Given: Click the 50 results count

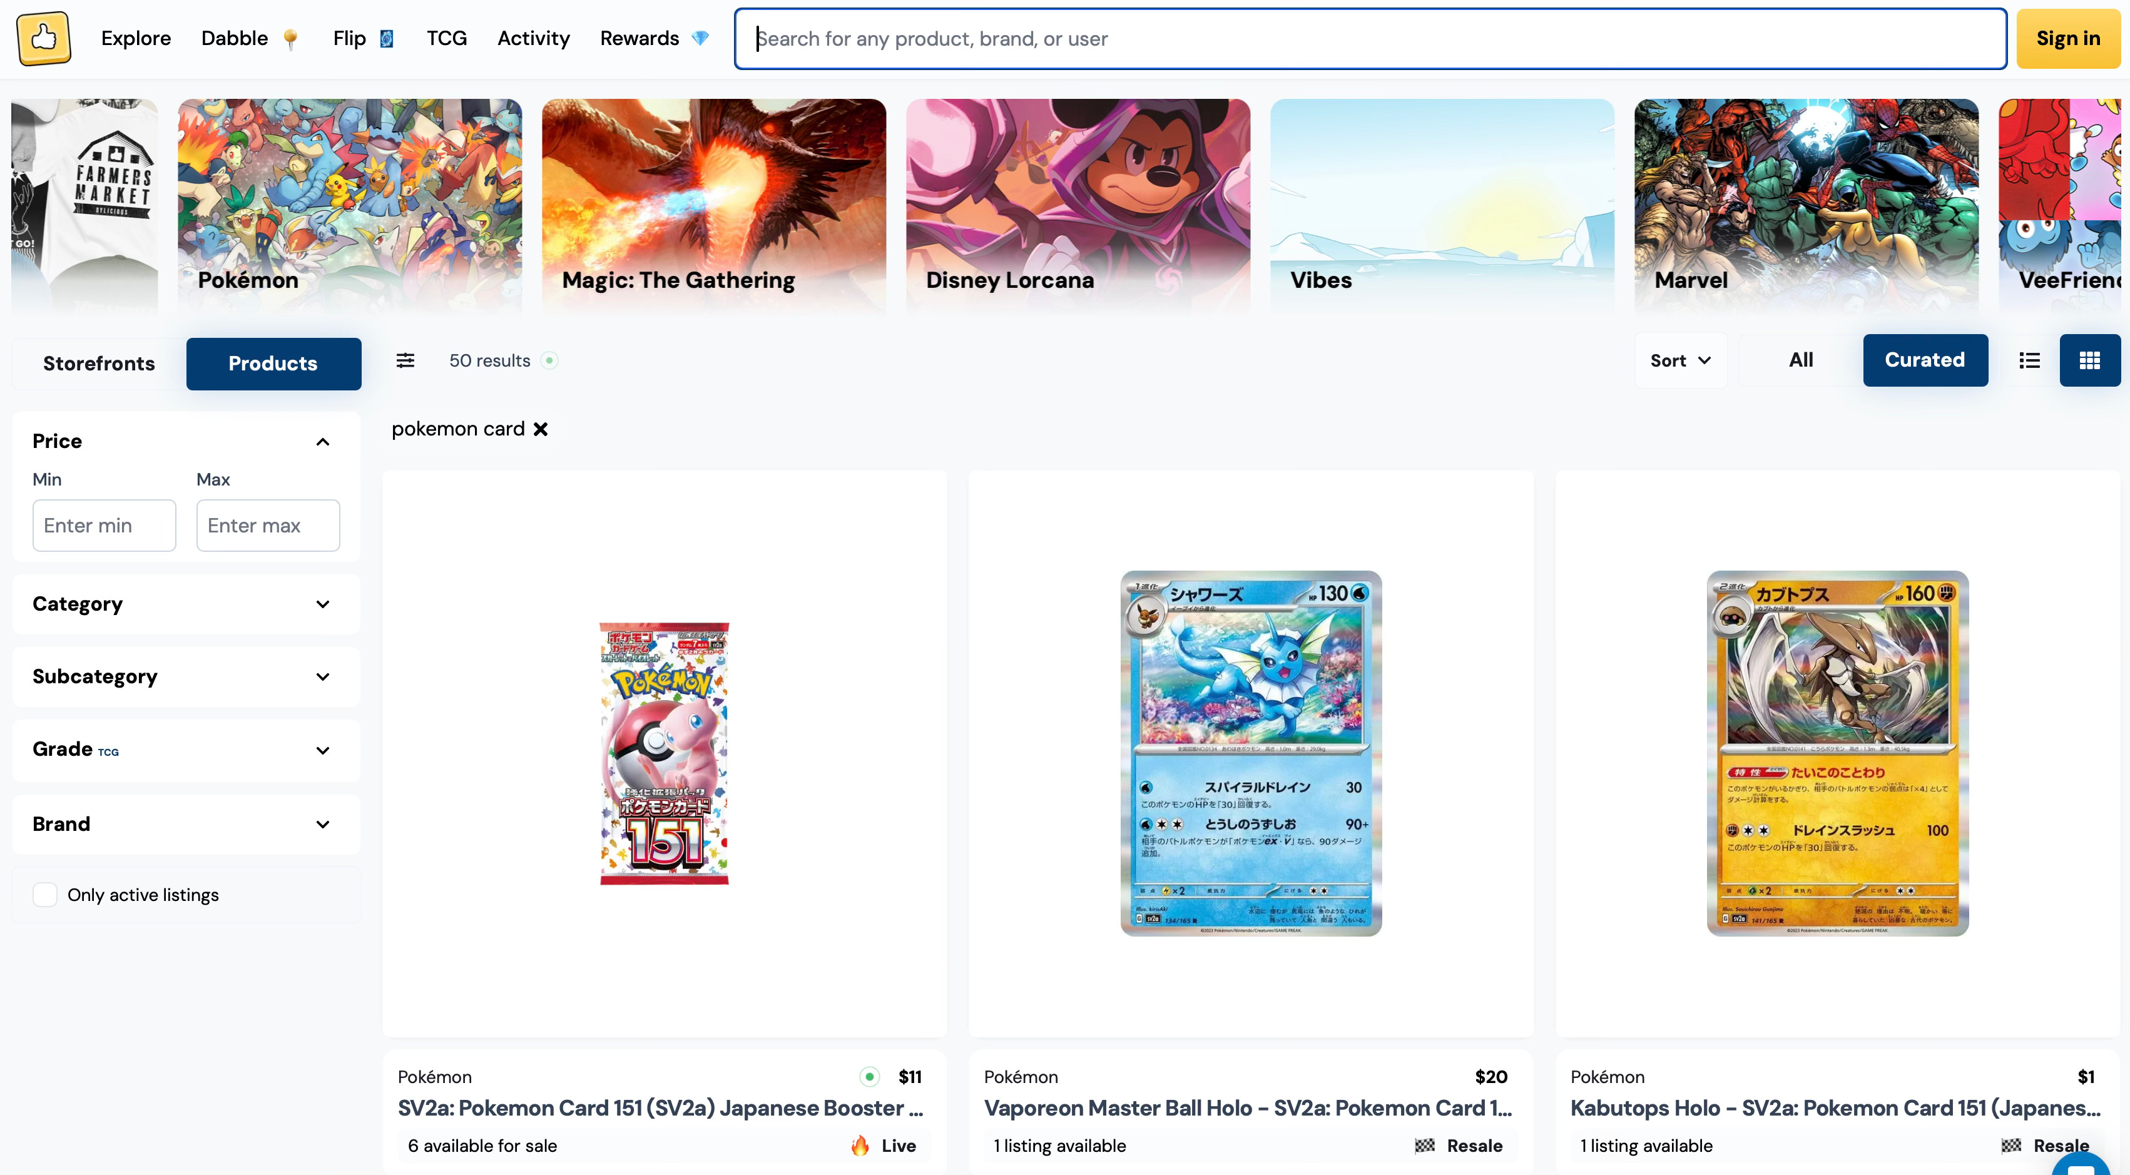Looking at the screenshot, I should tap(489, 360).
